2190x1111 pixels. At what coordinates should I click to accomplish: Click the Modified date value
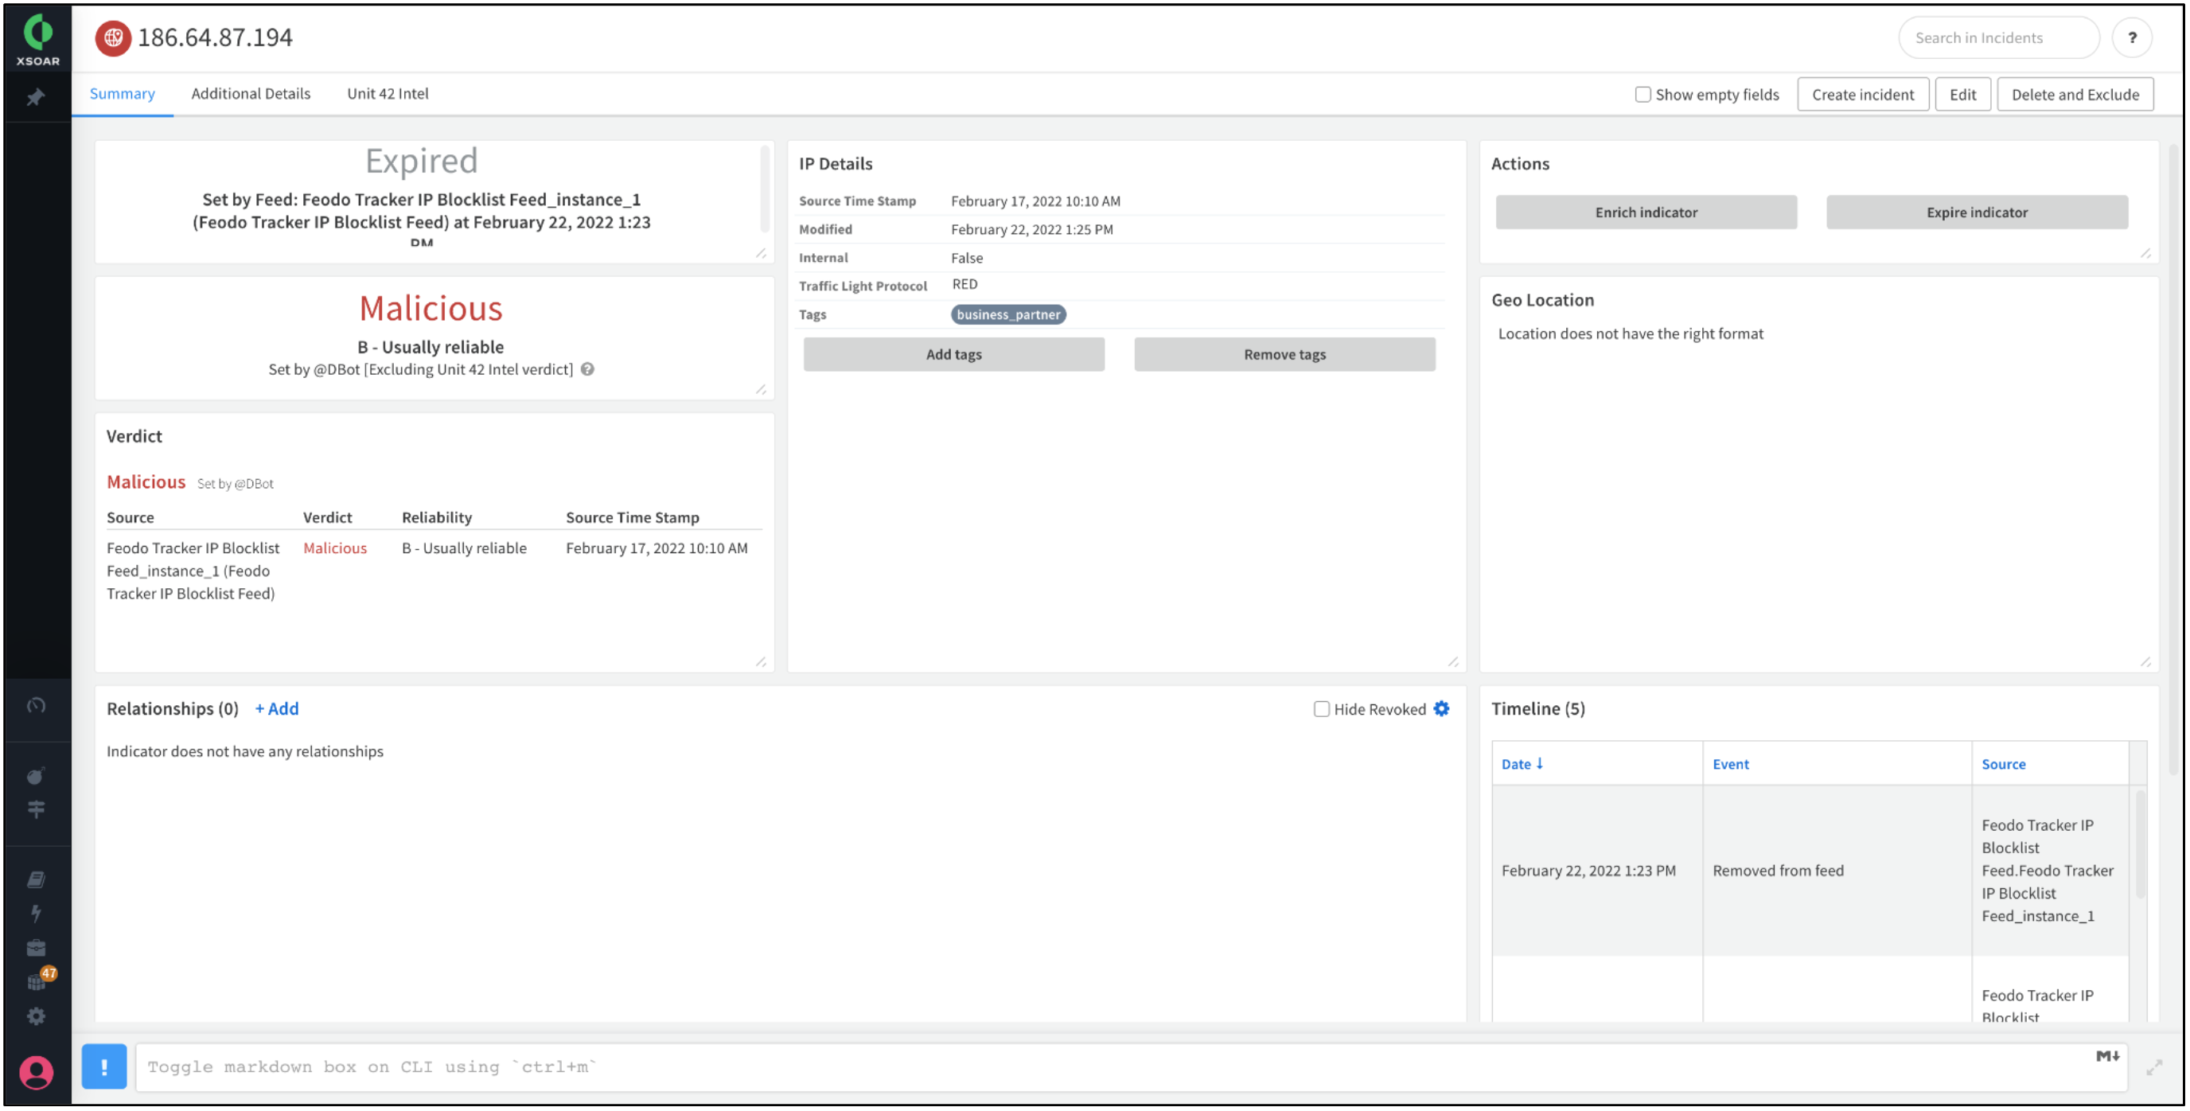1032,229
